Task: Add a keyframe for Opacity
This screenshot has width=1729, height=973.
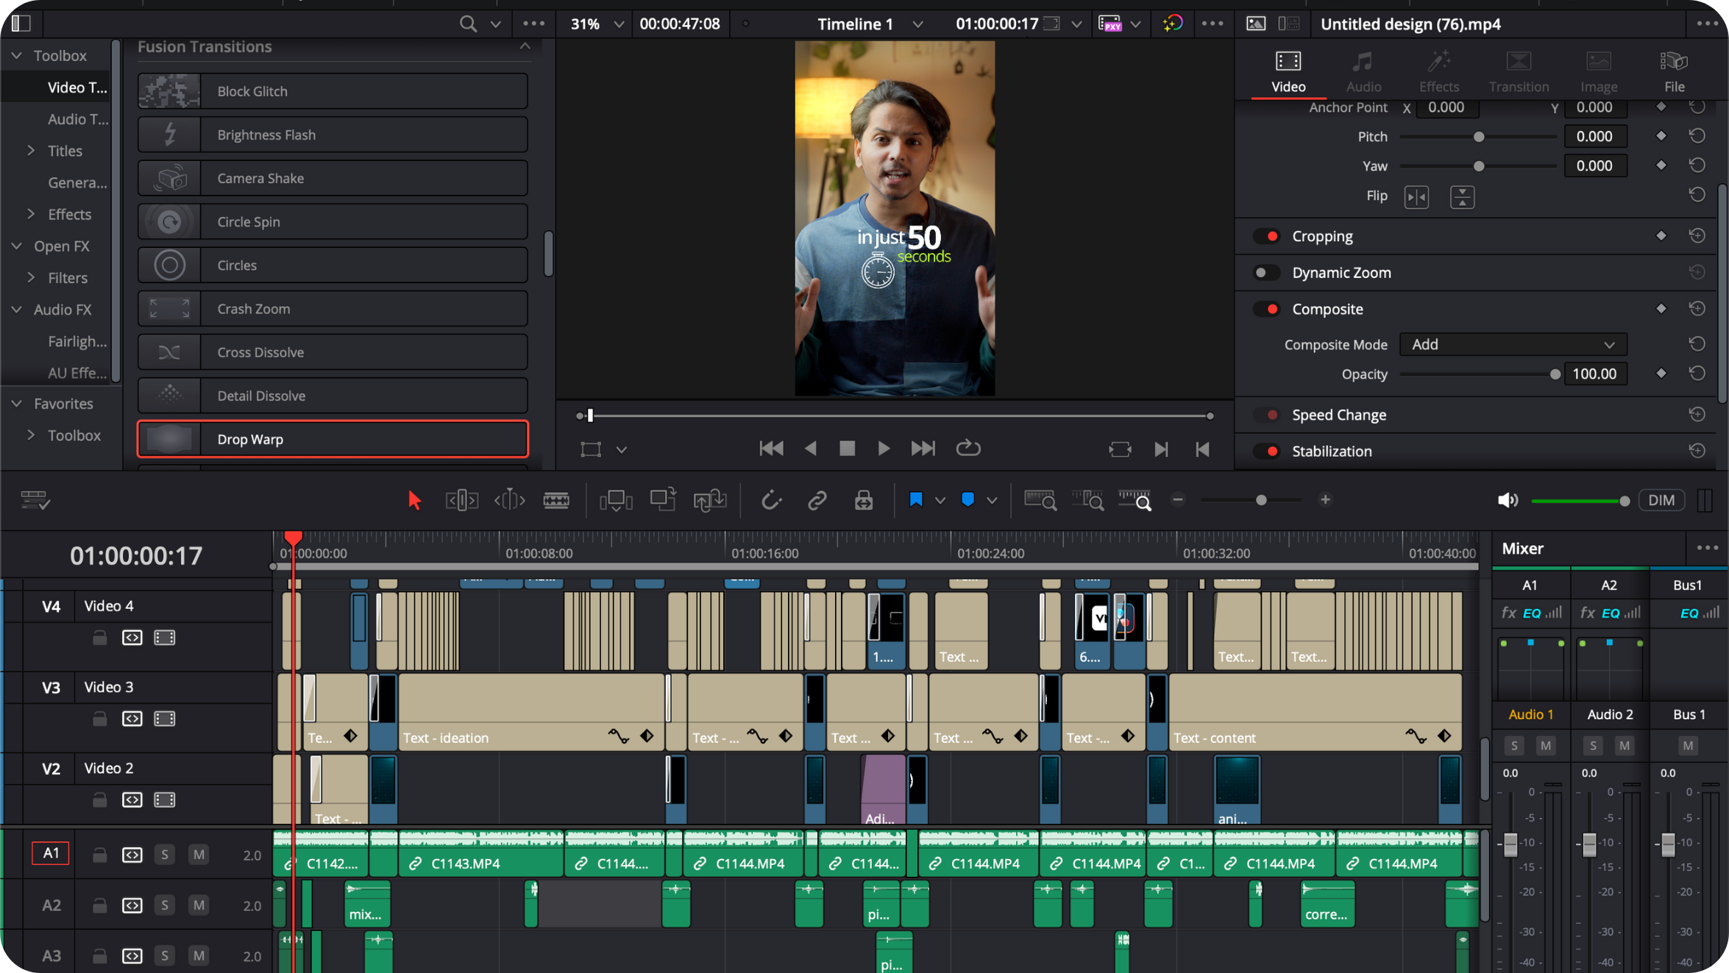Action: pos(1661,374)
